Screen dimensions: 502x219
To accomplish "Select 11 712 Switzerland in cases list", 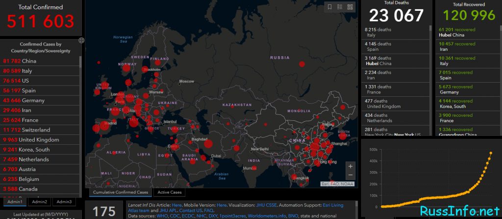I will click(x=39, y=130).
